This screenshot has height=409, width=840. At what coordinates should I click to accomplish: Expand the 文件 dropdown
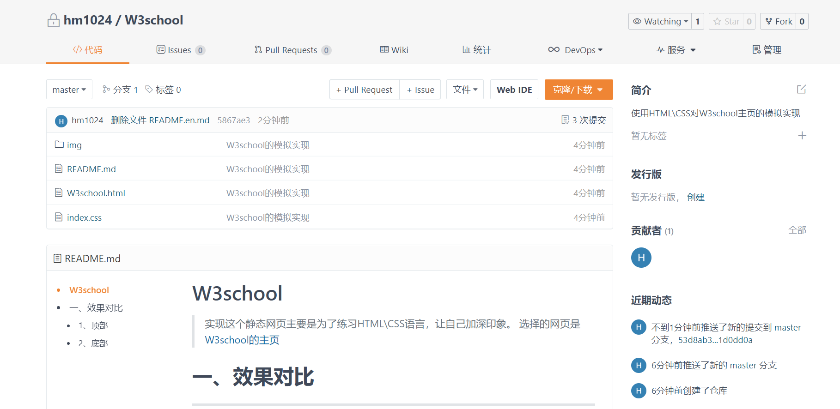pos(465,90)
